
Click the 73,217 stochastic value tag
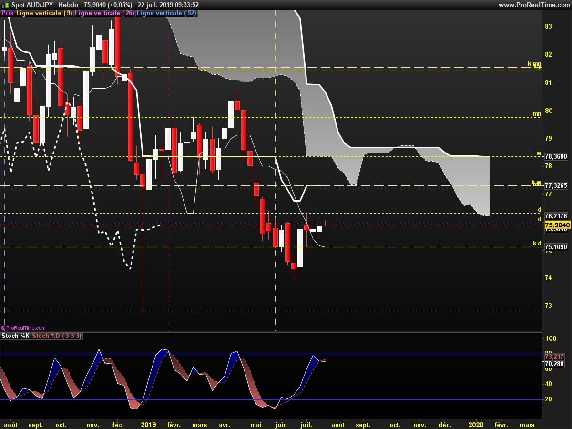click(554, 357)
